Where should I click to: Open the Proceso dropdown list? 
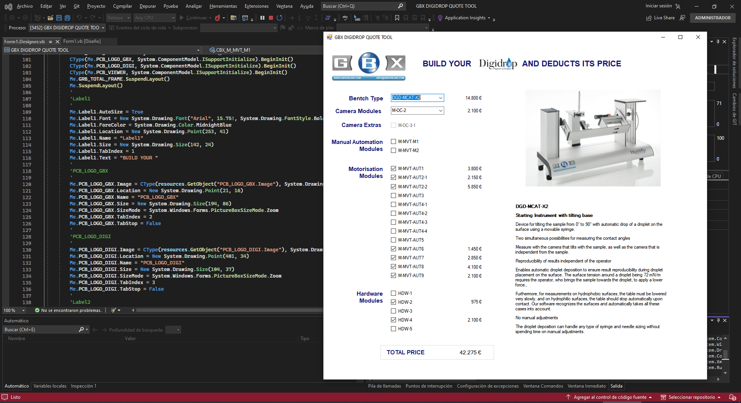coord(103,28)
